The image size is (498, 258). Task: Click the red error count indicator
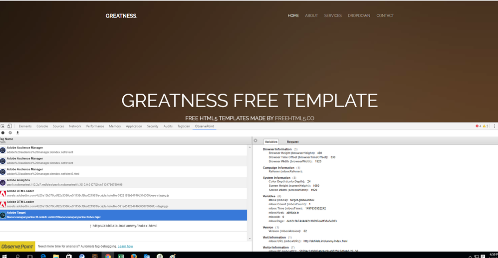478,127
